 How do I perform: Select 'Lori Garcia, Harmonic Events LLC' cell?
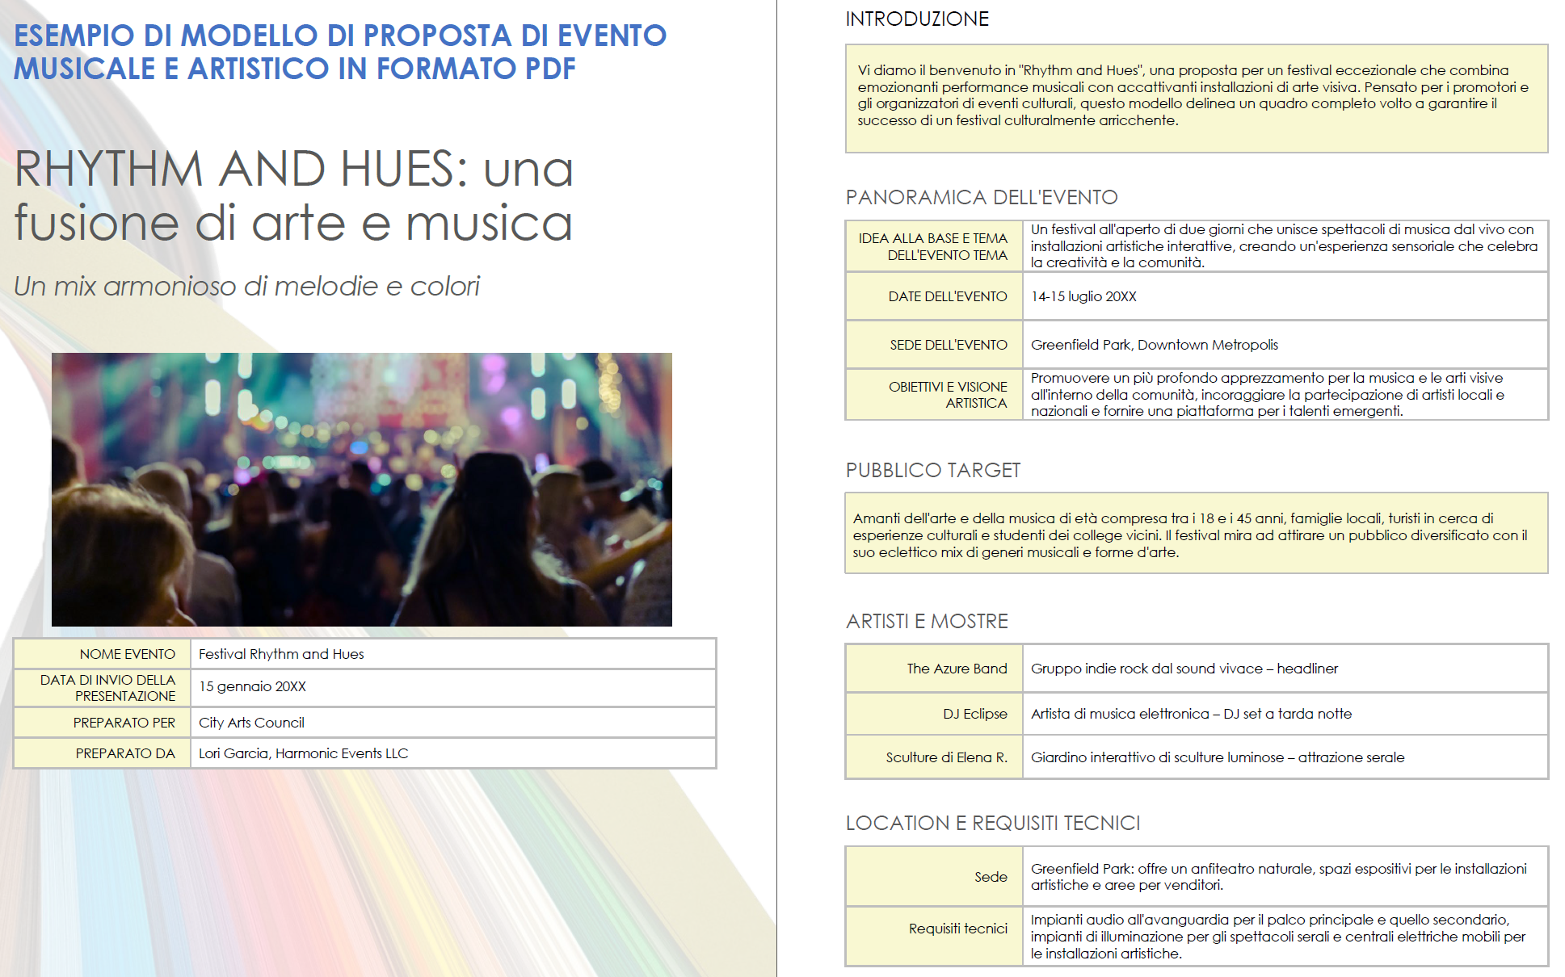click(453, 753)
